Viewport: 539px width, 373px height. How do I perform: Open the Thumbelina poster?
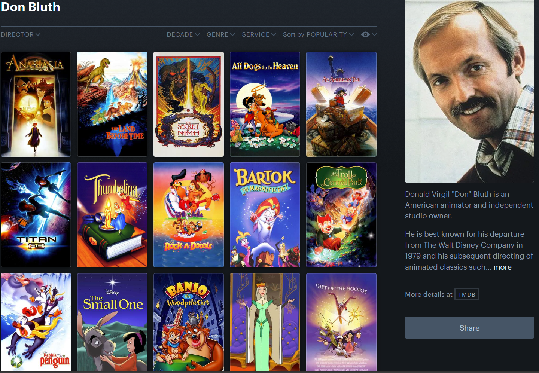click(112, 215)
